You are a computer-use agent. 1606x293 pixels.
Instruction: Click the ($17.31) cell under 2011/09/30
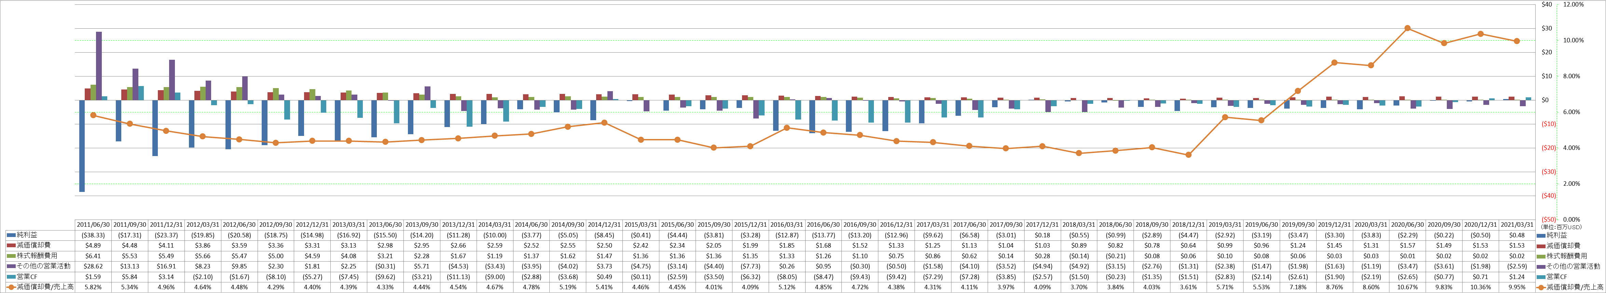pos(130,235)
